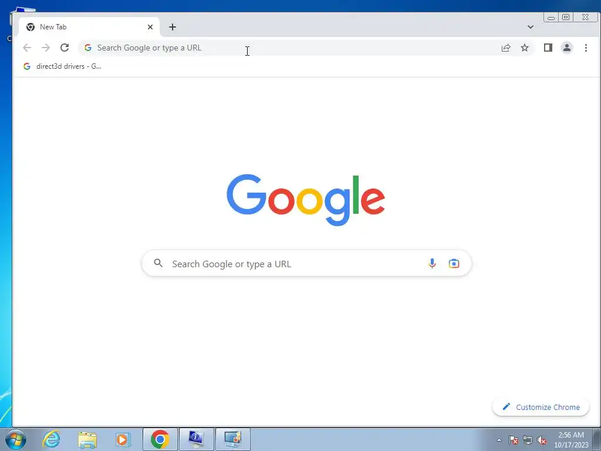Open the profile avatar menu
601x451 pixels.
pos(567,48)
